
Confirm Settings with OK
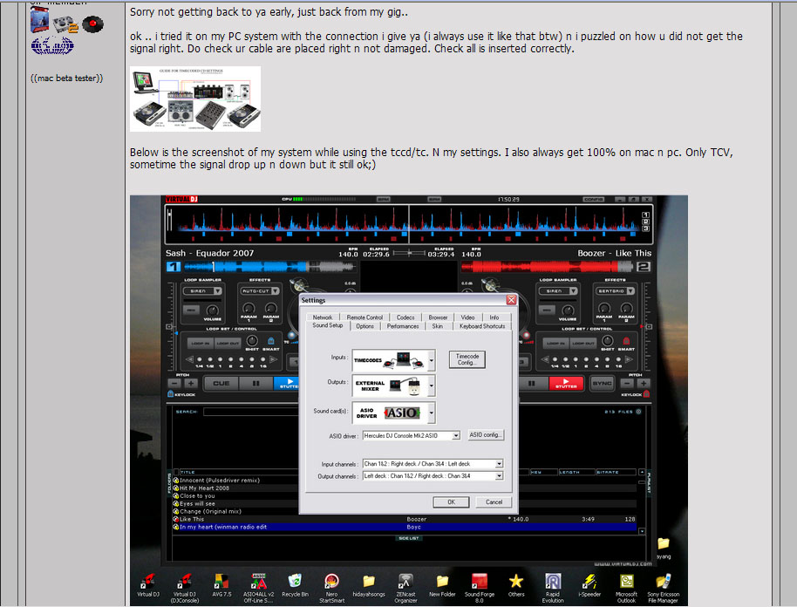tap(451, 501)
